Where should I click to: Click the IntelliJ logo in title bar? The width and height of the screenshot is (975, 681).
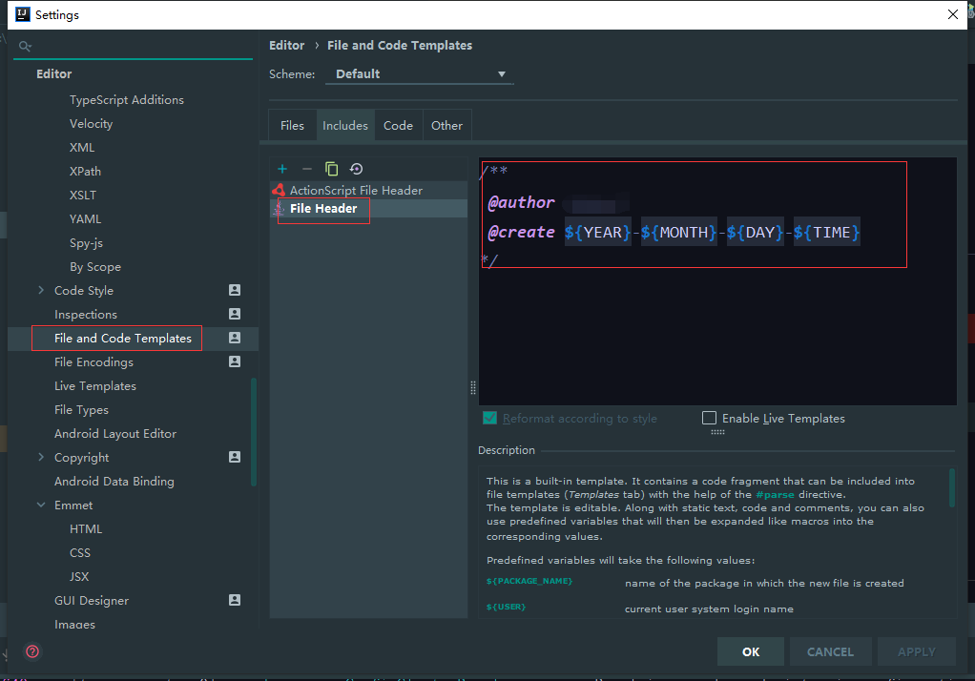(22, 14)
